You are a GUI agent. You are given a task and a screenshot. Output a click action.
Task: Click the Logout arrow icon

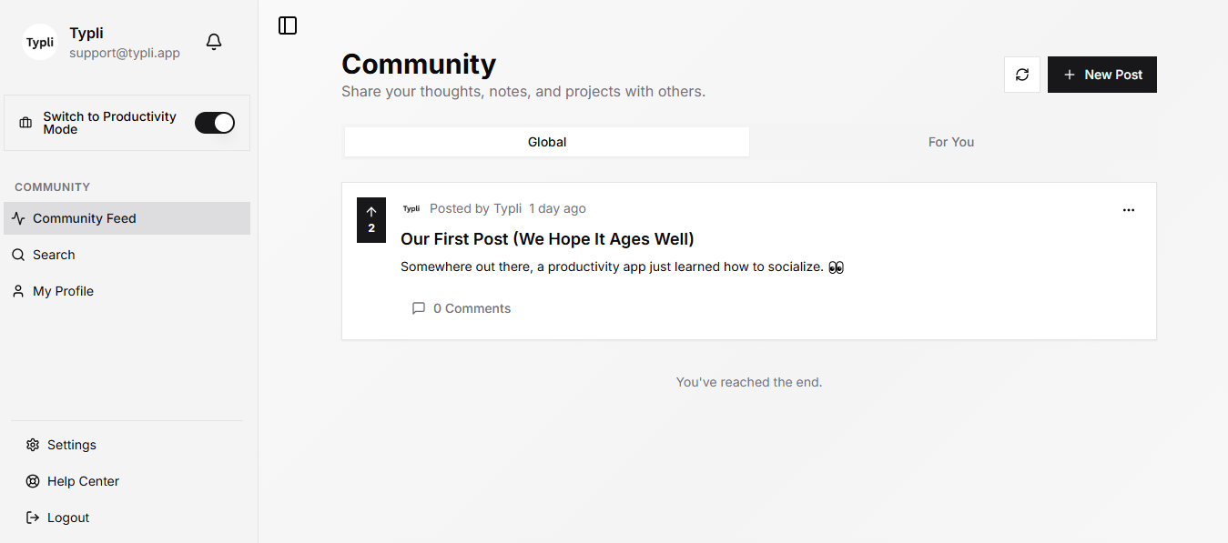click(33, 518)
